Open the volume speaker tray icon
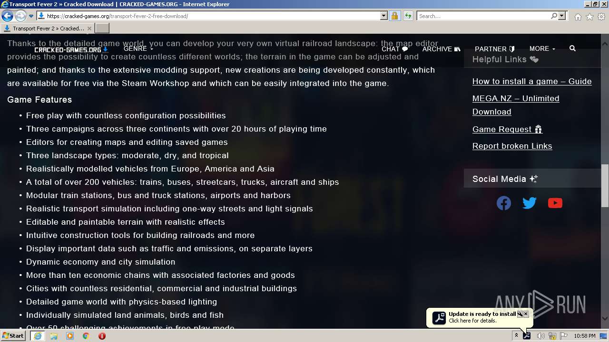Screen dimensions: 609x342 pyautogui.click(x=540, y=336)
